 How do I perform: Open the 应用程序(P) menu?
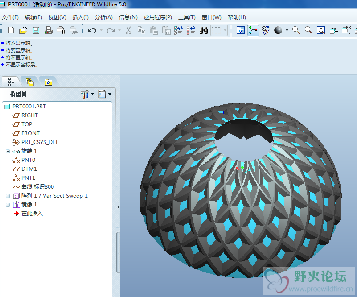(158, 17)
